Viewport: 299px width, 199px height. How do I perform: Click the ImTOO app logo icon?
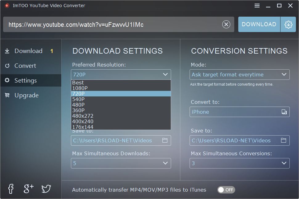click(x=7, y=6)
